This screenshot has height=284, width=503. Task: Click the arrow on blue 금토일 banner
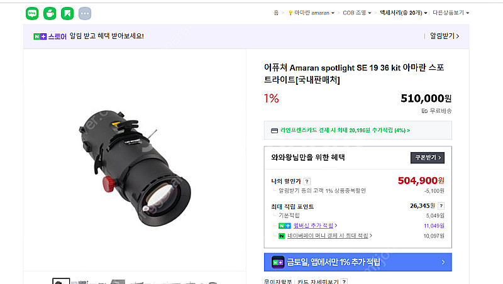(x=443, y=262)
